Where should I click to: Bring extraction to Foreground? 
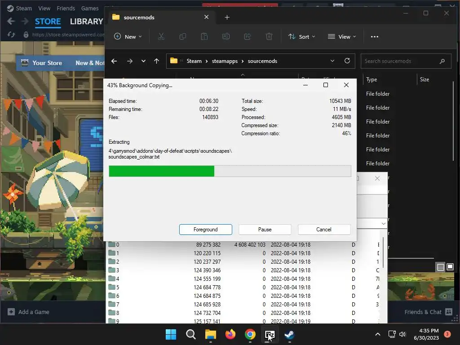coord(206,230)
